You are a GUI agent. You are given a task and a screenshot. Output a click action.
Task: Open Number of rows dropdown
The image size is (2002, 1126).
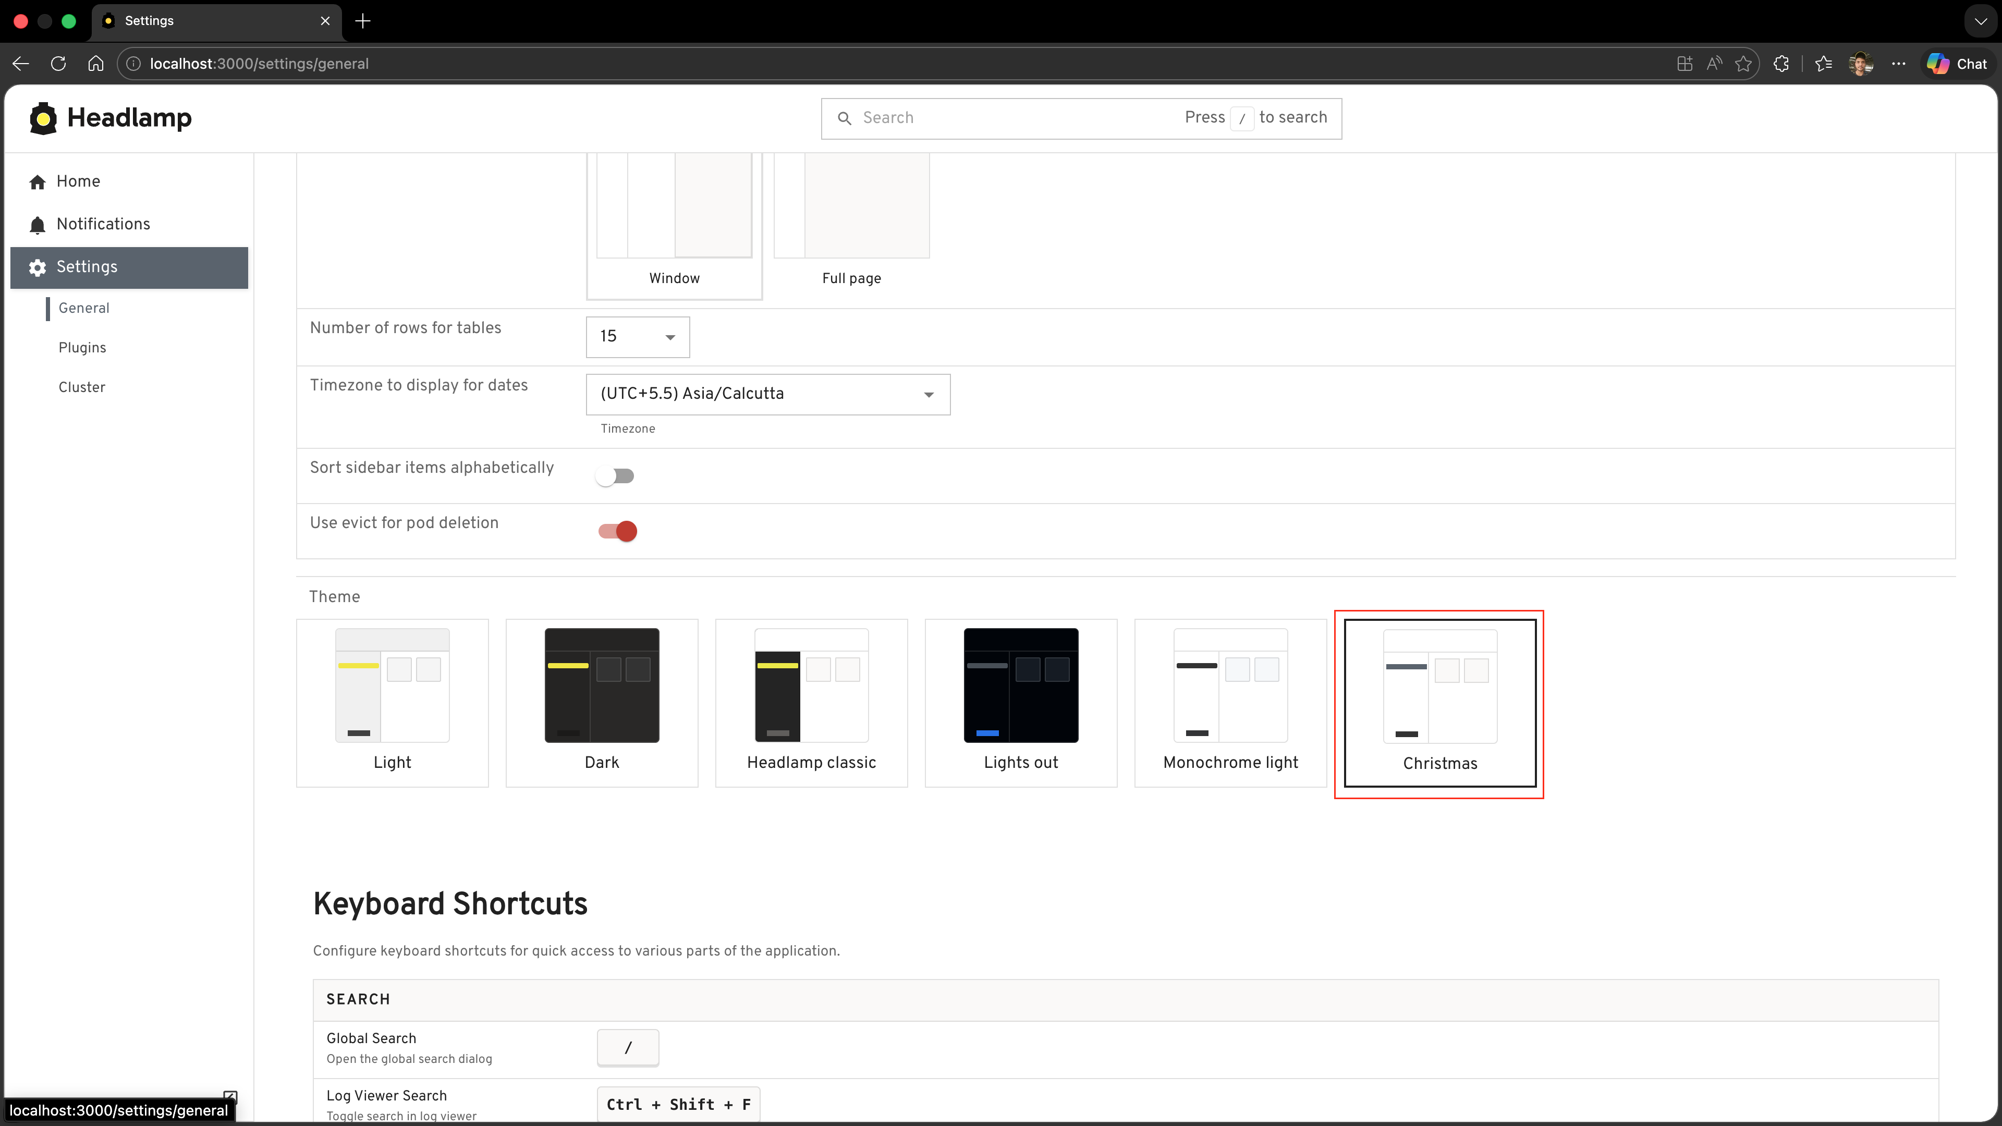click(637, 337)
